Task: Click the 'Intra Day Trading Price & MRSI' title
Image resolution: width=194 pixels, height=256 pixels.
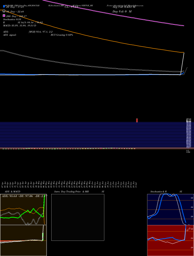Action: [x=79, y=192]
